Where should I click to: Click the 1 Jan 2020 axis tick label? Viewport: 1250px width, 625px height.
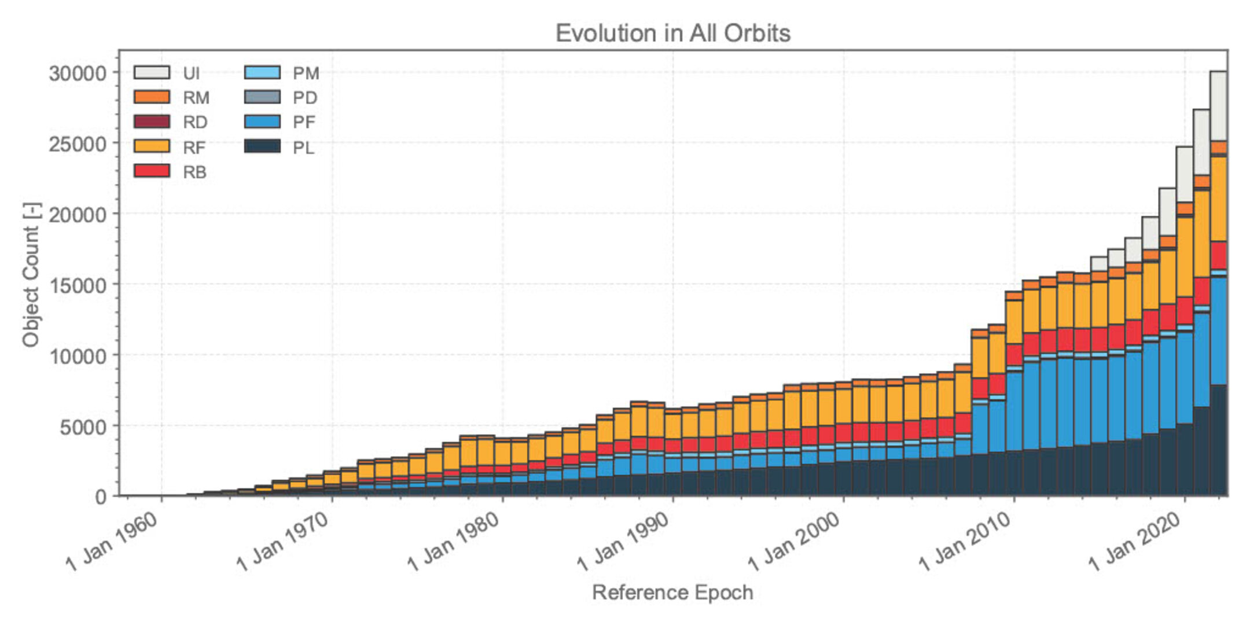coord(1135,542)
